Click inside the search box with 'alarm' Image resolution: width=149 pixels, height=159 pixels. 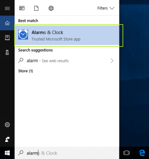click(67, 153)
